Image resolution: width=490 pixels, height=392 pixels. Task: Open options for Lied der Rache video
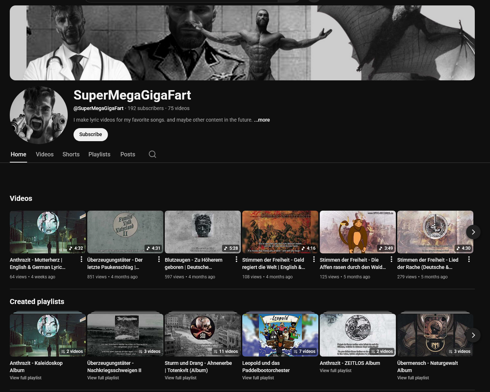[x=469, y=260]
